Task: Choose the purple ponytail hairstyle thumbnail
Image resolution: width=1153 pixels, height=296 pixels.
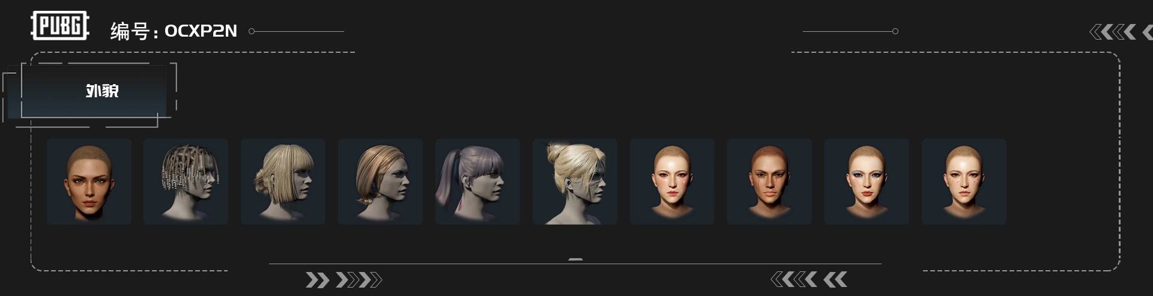Action: coord(477,181)
